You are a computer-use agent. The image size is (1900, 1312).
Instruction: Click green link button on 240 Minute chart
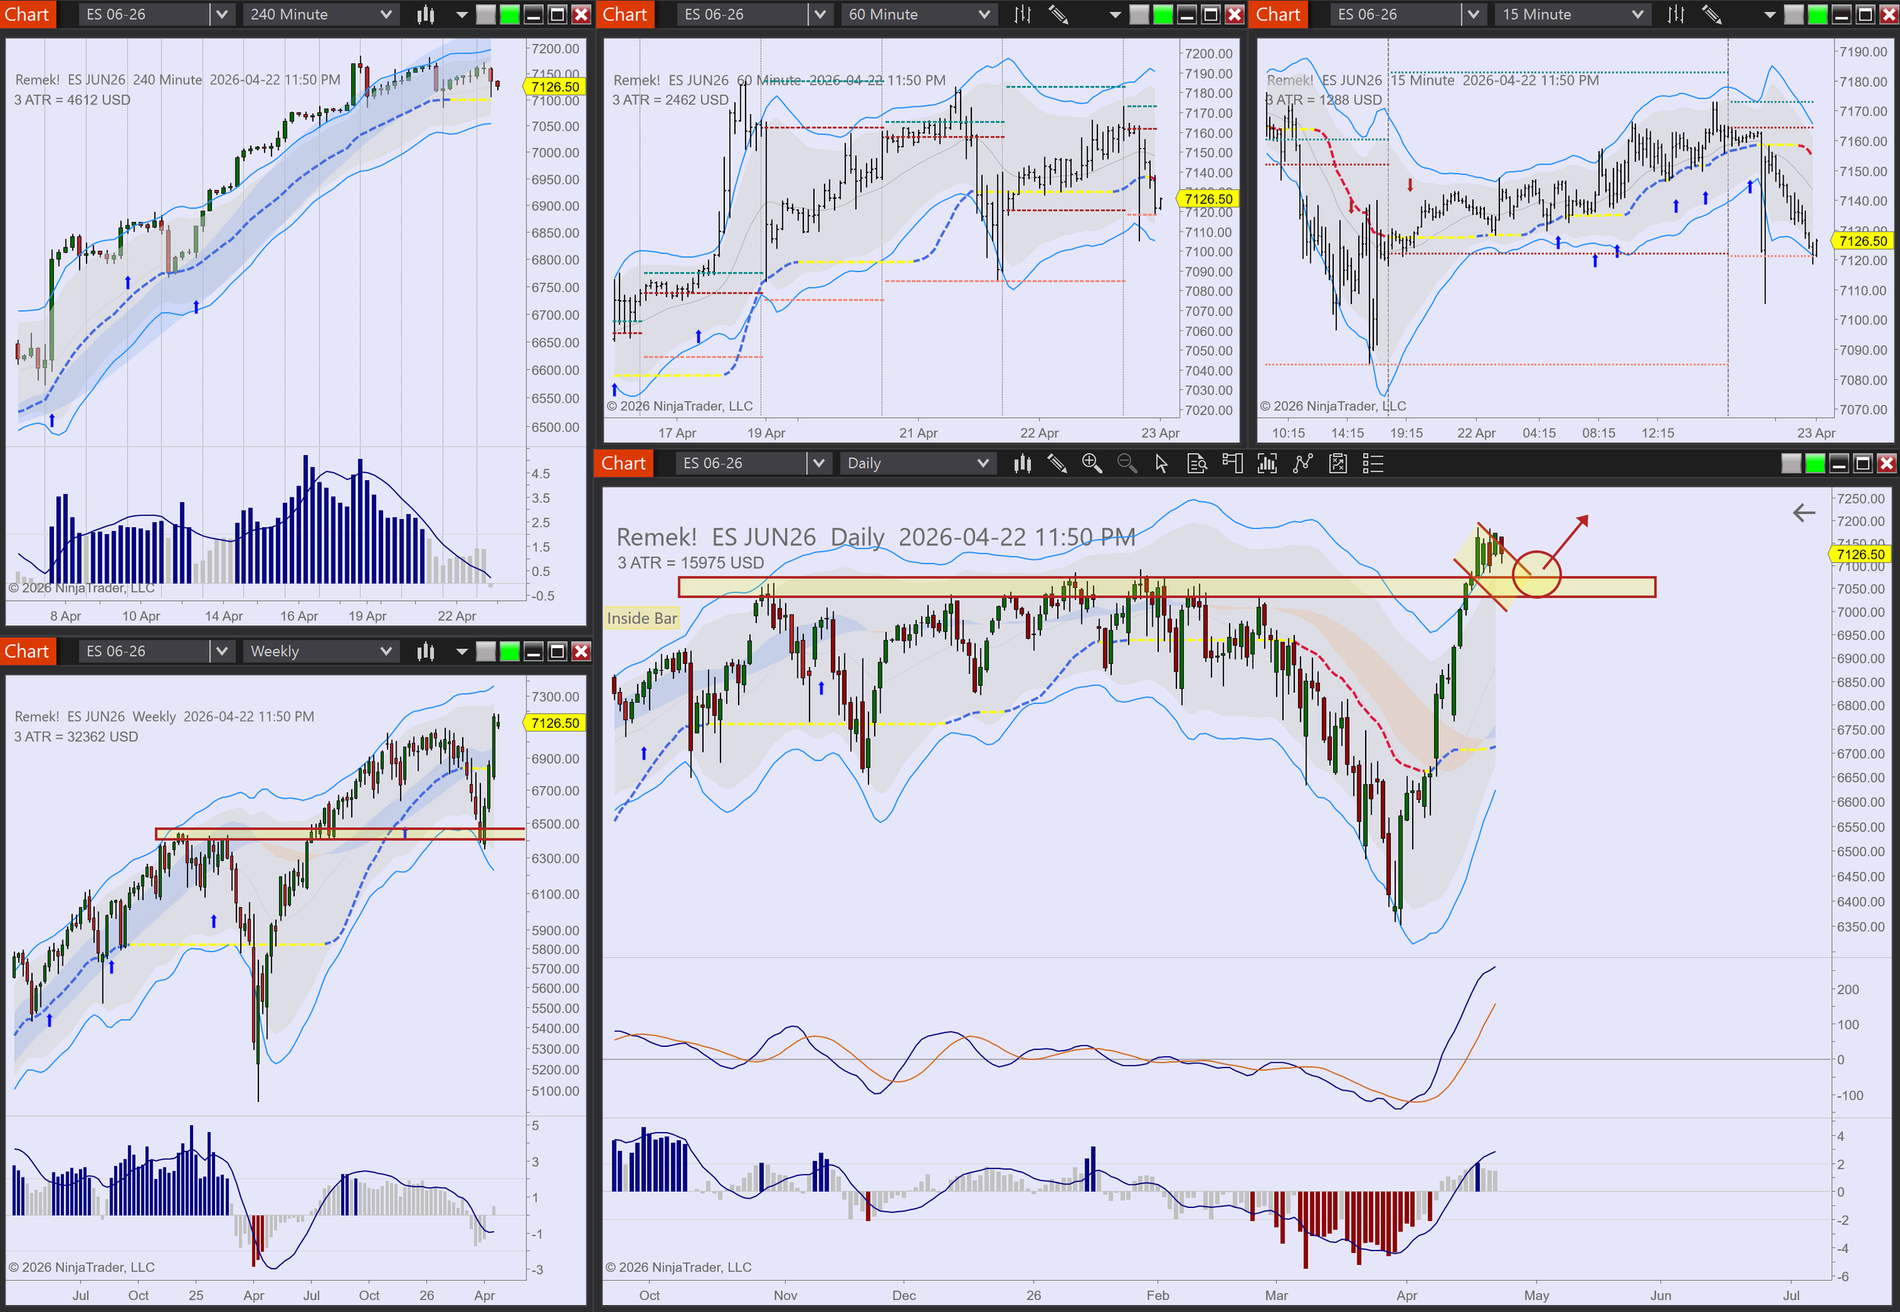click(x=510, y=14)
